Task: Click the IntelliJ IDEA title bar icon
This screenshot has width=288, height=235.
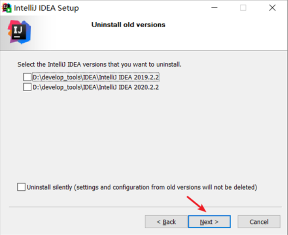Action: 7,8
